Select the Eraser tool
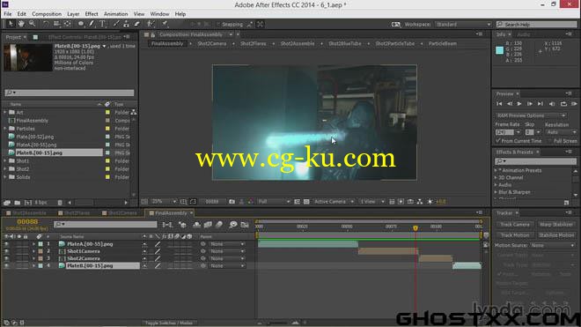The height and width of the screenshot is (327, 581). click(x=136, y=24)
